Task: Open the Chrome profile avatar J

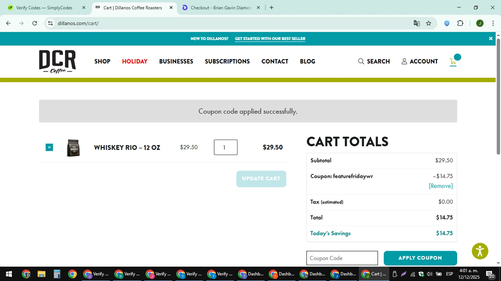Action: pyautogui.click(x=480, y=23)
